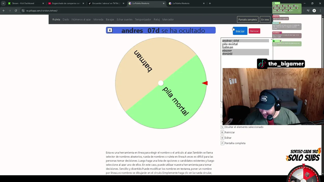Click the En vivo button
The height and width of the screenshot is (182, 324).
tap(265, 19)
